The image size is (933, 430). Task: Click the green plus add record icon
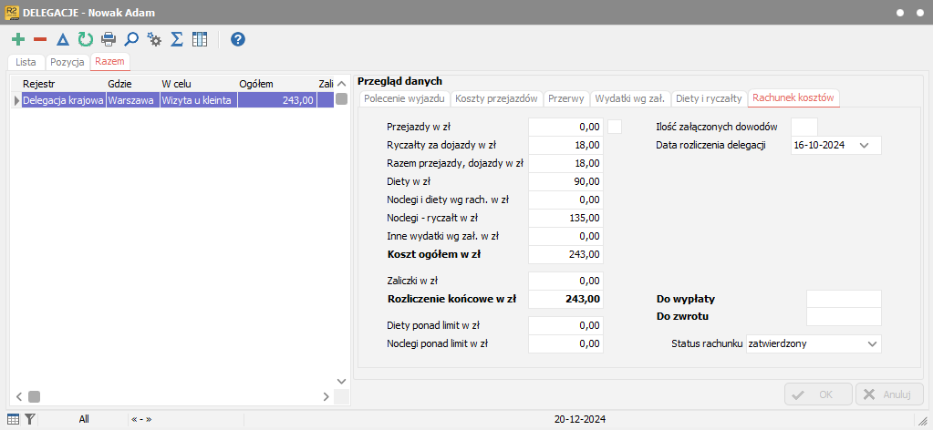pos(18,39)
